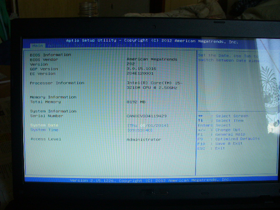Open the Advanced tab
This screenshot has height=210, width=280.
pyautogui.click(x=58, y=45)
